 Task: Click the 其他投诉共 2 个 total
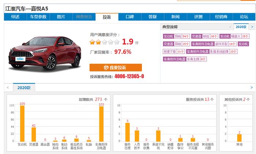237,99
